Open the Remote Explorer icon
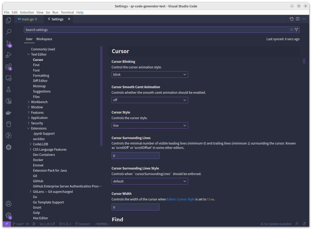 click(9, 78)
